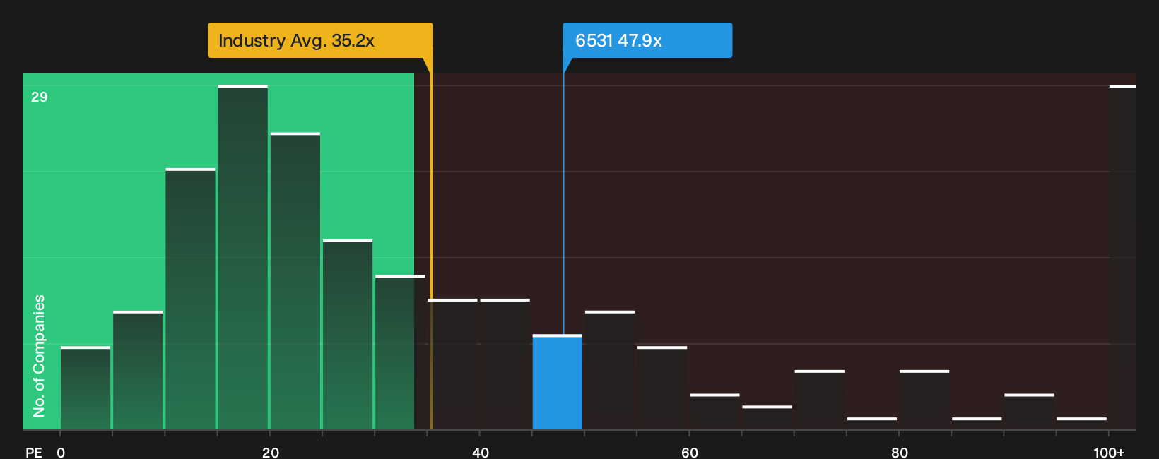
Task: Click the bar for PE 60-65
Action: tap(714, 412)
